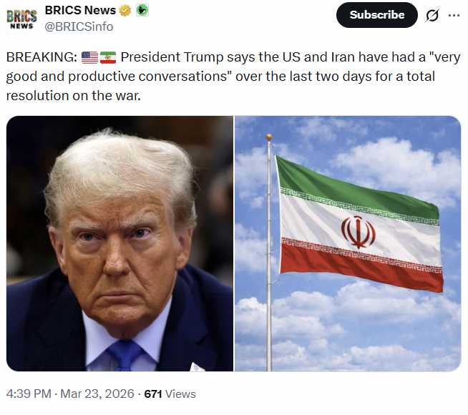This screenshot has height=415, width=468.
Task: Click the flagpole in the right image
Action: (x=269, y=286)
